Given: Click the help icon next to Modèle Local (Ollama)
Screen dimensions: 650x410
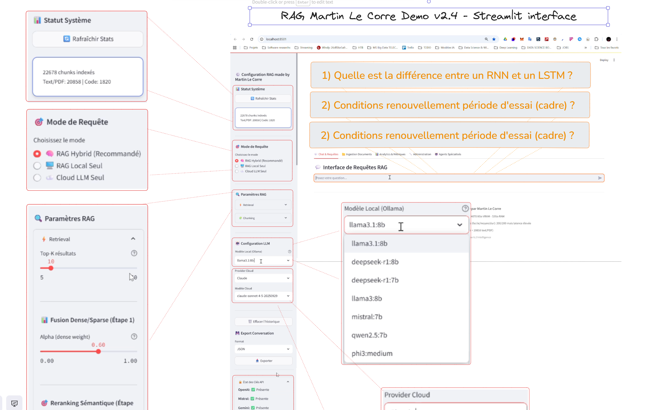Looking at the screenshot, I should coord(465,209).
